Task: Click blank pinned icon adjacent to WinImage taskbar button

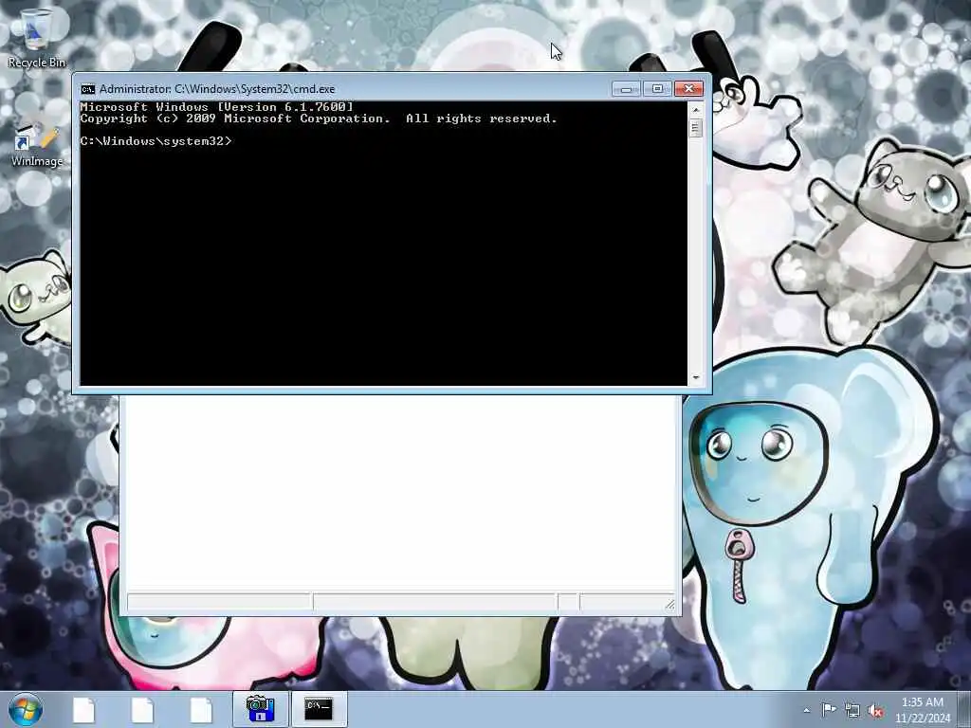Action: coord(201,710)
